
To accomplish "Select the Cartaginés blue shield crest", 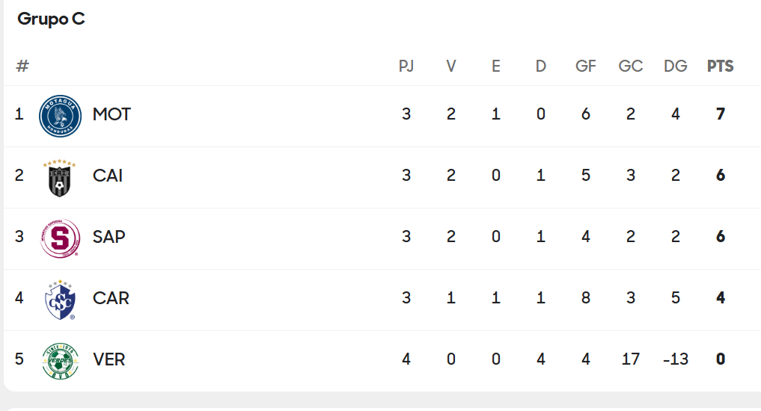I will [60, 300].
